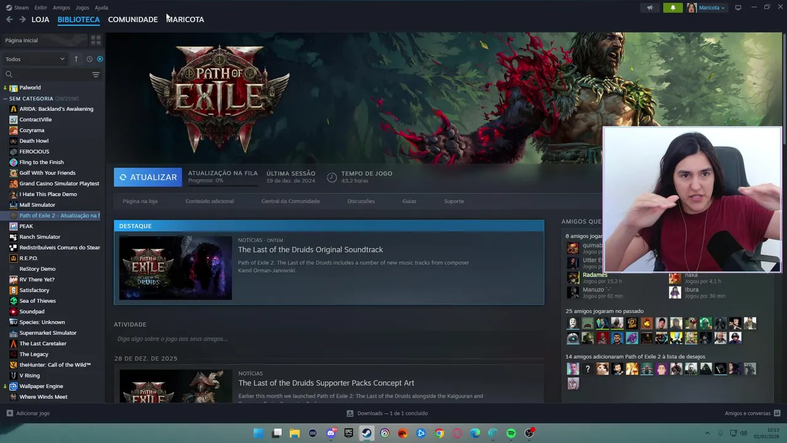This screenshot has width=787, height=443.
Task: Open Epic Games Launcher from the taskbar
Action: coord(349,433)
